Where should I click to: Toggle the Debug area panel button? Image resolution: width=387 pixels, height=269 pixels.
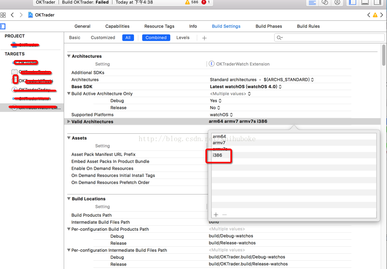point(365,2)
